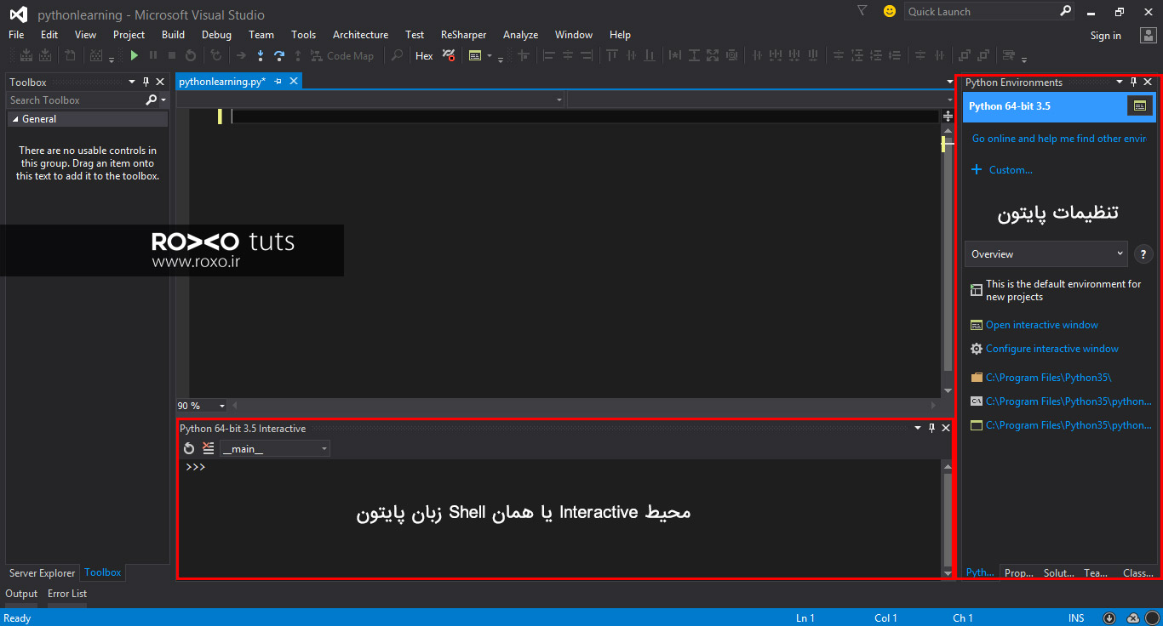Open the C:\Program Files\Python35\ folder link
Screen dimensions: 1163x626
pyautogui.click(x=1049, y=378)
